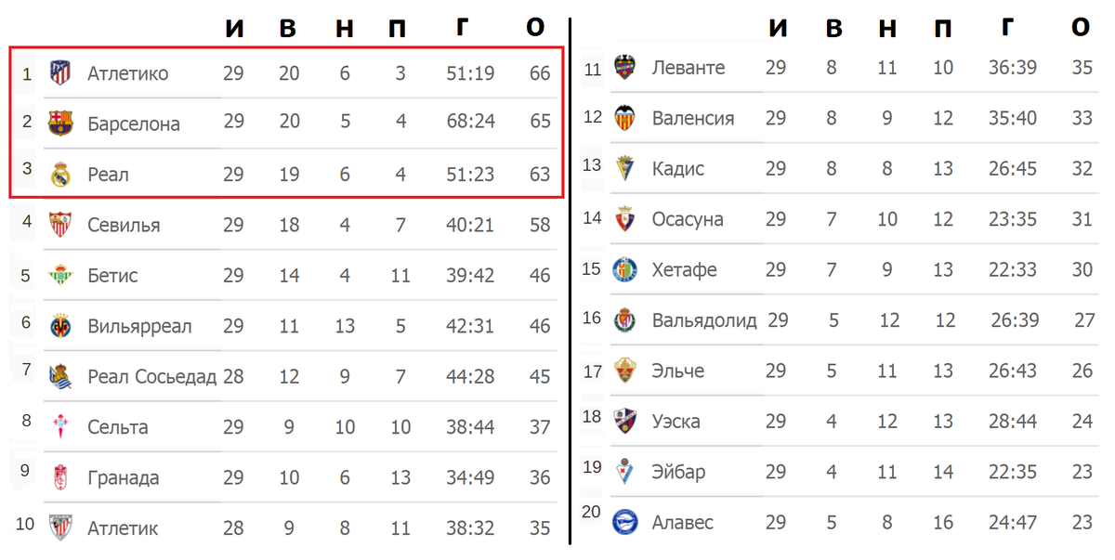Screen dimensions: 1115x560
Task: Click the Бетис green crest
Action: click(60, 275)
